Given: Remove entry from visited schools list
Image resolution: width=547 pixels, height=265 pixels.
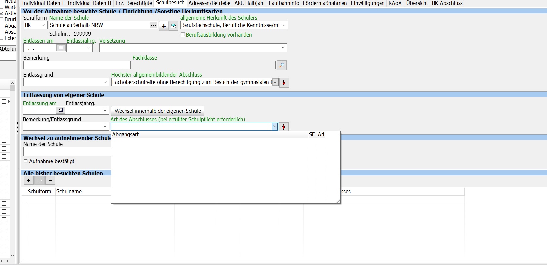Looking at the screenshot, I should click(x=39, y=180).
